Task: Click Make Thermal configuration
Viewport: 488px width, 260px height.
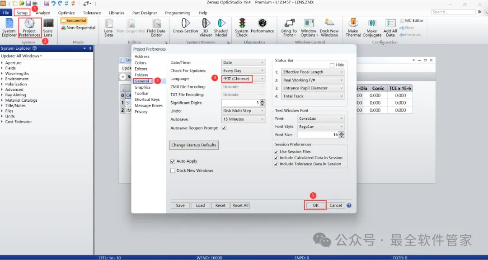Action: (x=353, y=28)
